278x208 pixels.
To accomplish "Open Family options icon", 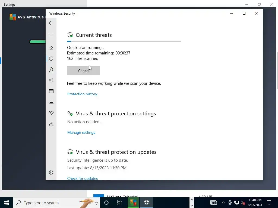I will 51,124.
